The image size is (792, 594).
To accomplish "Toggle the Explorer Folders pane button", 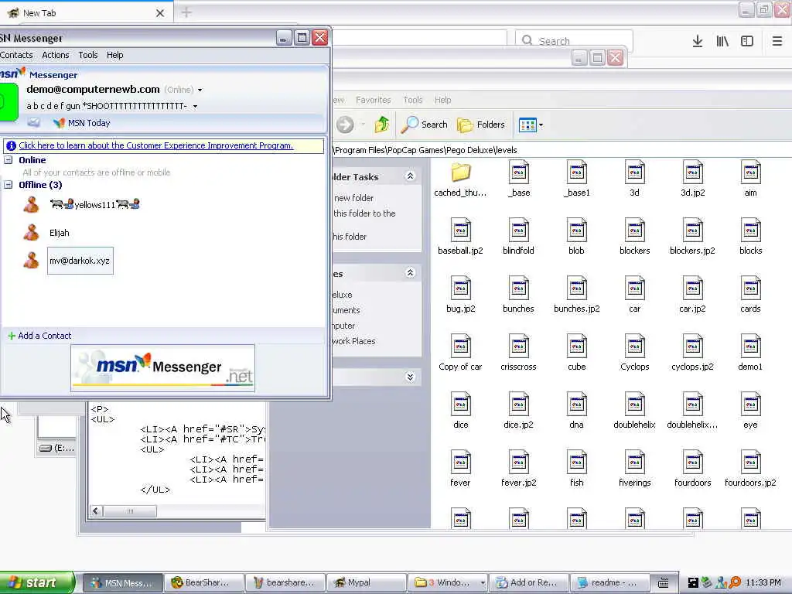I will click(x=481, y=125).
